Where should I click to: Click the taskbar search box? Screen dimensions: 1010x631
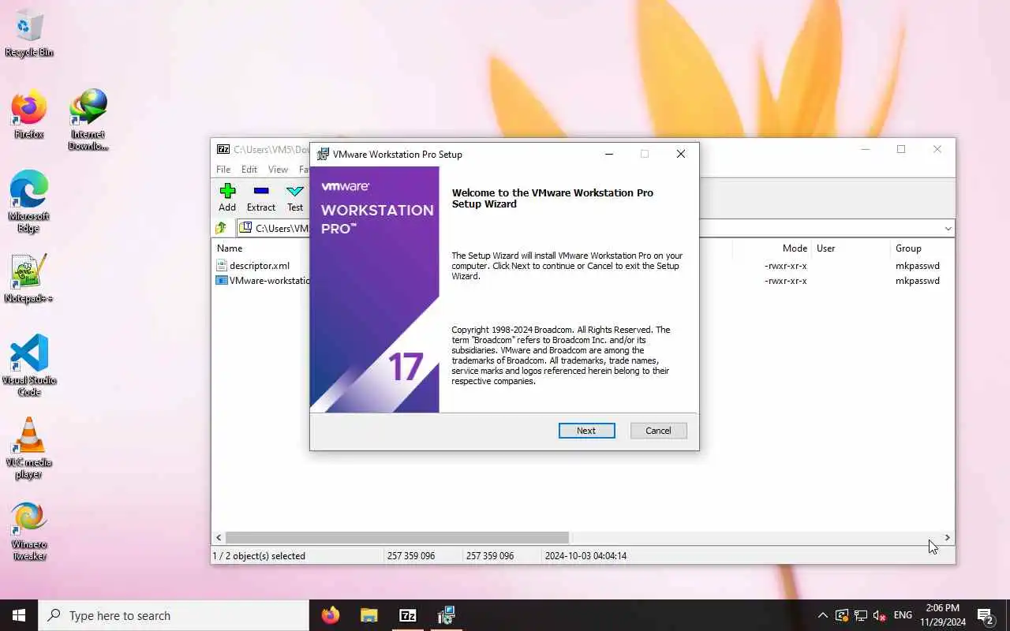pyautogui.click(x=174, y=615)
